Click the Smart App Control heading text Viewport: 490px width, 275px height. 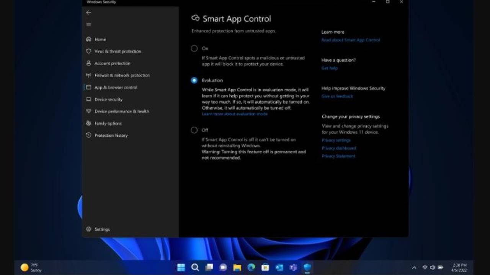tap(237, 19)
